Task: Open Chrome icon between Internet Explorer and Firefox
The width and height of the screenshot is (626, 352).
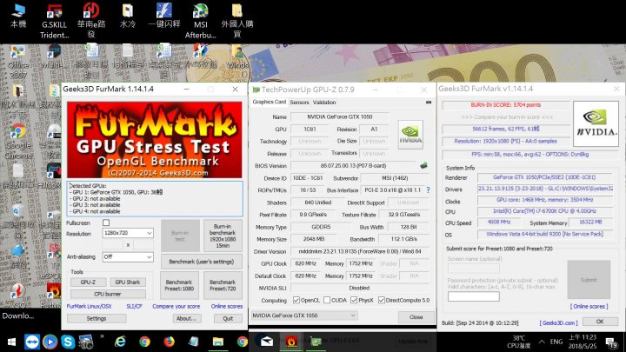Action: point(144,342)
